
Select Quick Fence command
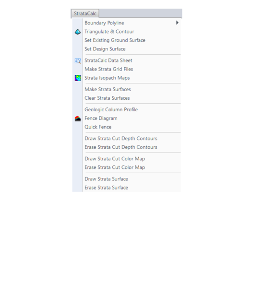(x=126, y=127)
